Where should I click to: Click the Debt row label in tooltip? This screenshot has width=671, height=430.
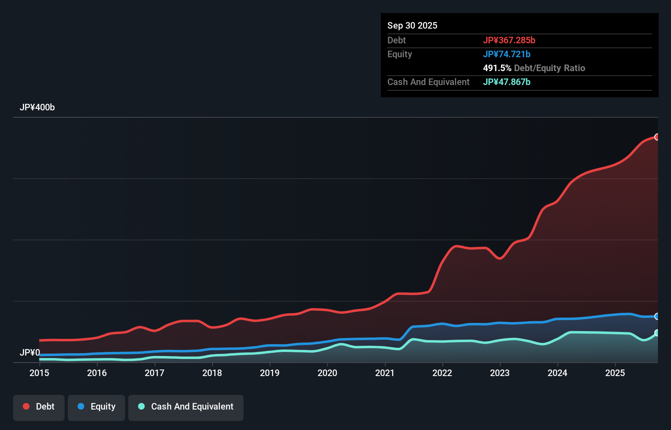pos(396,40)
